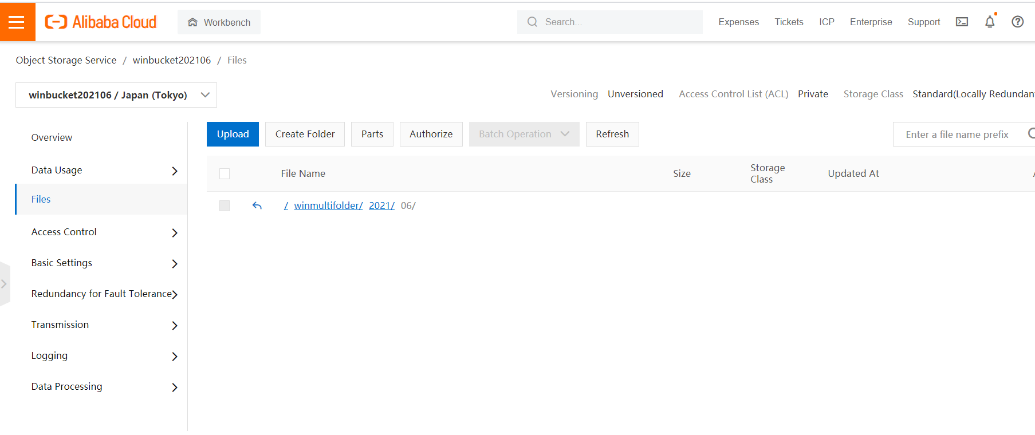Open the ICP menu
Screen dimensions: 1035x435
pos(827,22)
